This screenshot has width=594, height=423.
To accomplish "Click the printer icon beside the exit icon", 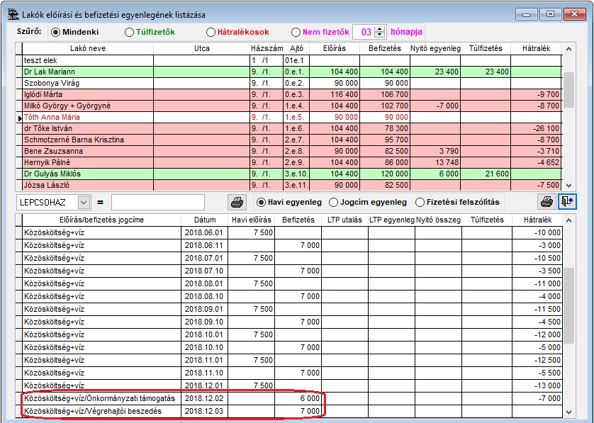I will 547,202.
